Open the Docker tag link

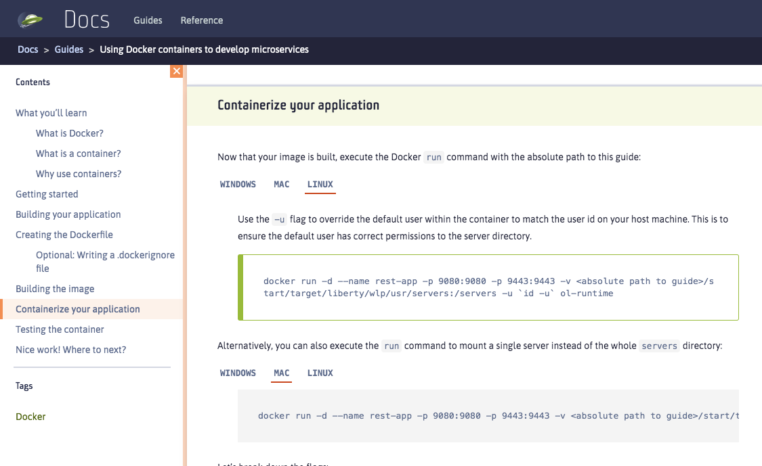[30, 417]
